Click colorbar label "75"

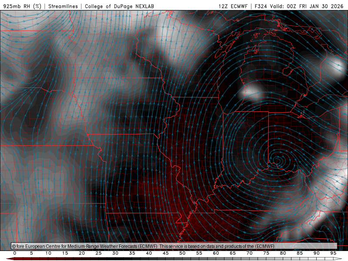coord(266,253)
